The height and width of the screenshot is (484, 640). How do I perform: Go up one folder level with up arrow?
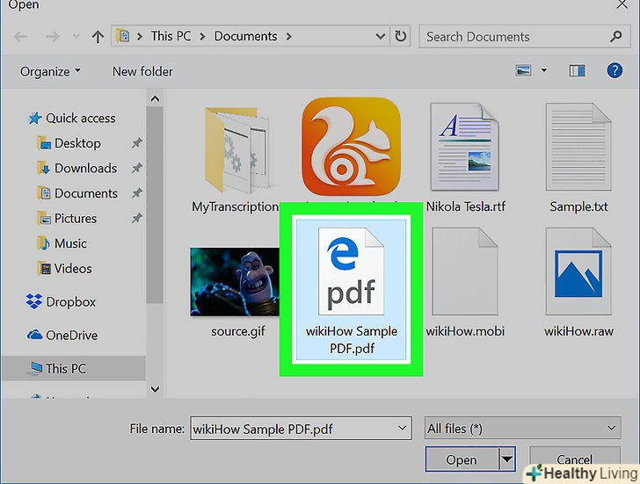coord(98,37)
